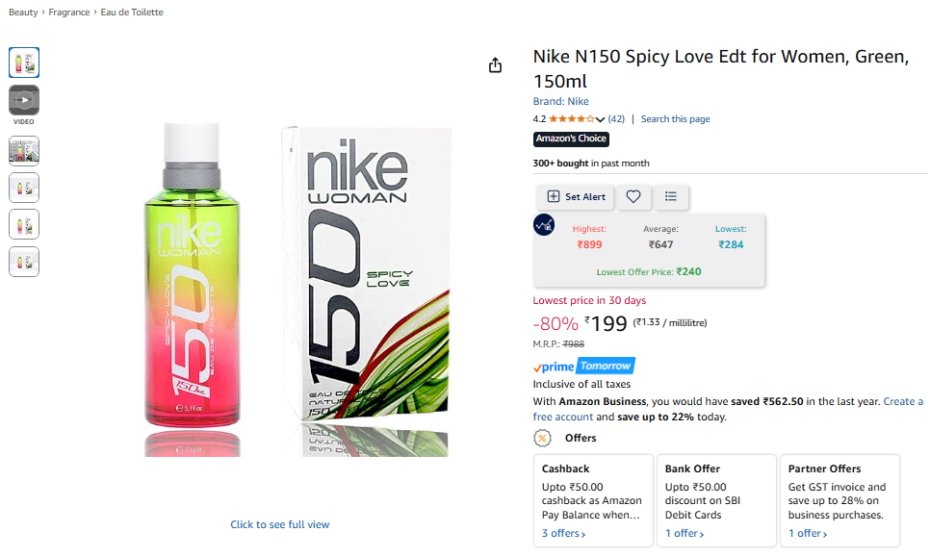Click the Search this page link
This screenshot has width=930, height=557.
[x=675, y=119]
